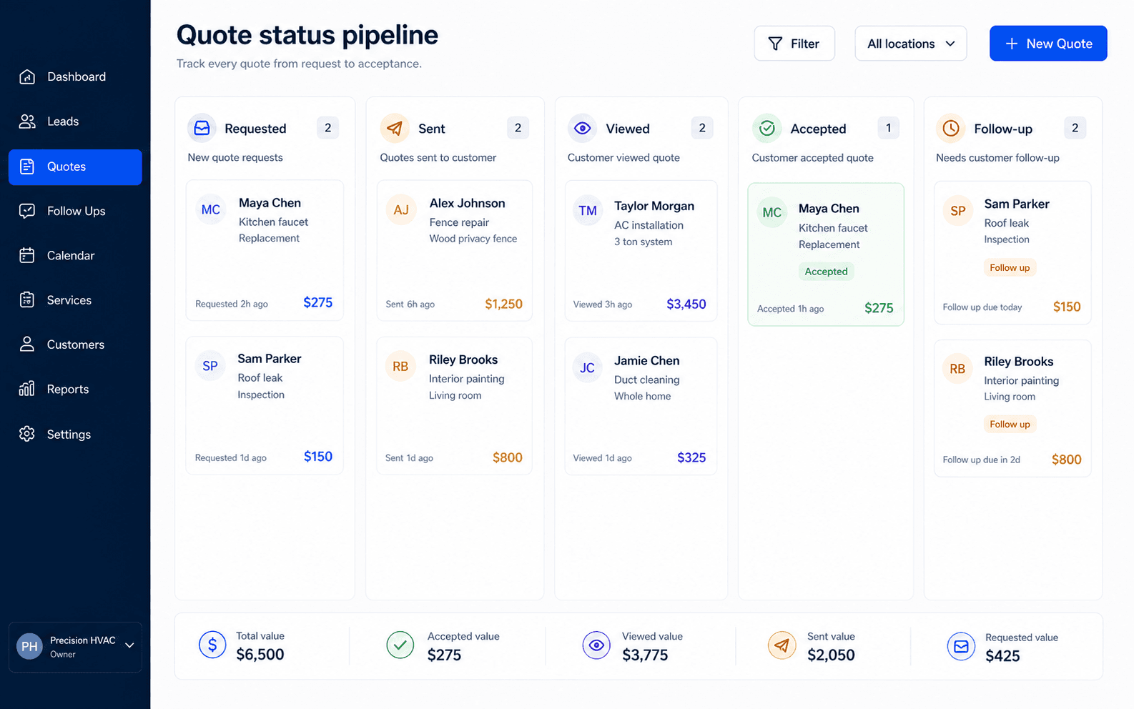The image size is (1134, 709).
Task: Click the TM avatar on Taylor Morgan card
Action: (x=588, y=211)
